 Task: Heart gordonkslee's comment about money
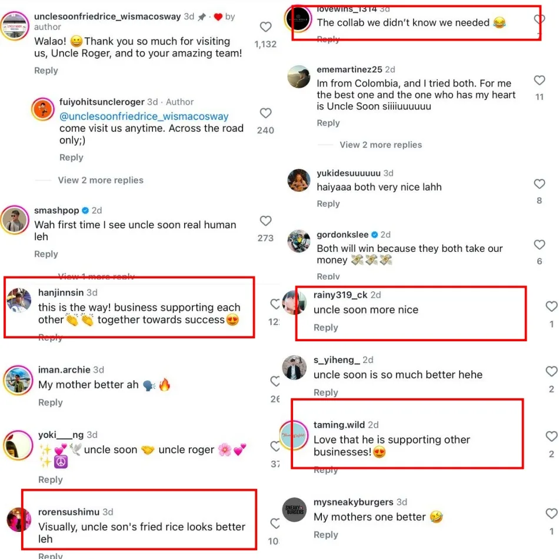tap(540, 245)
